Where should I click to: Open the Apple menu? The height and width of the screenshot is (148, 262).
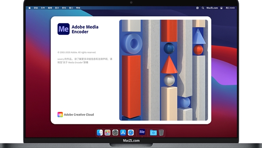[x=29, y=8]
